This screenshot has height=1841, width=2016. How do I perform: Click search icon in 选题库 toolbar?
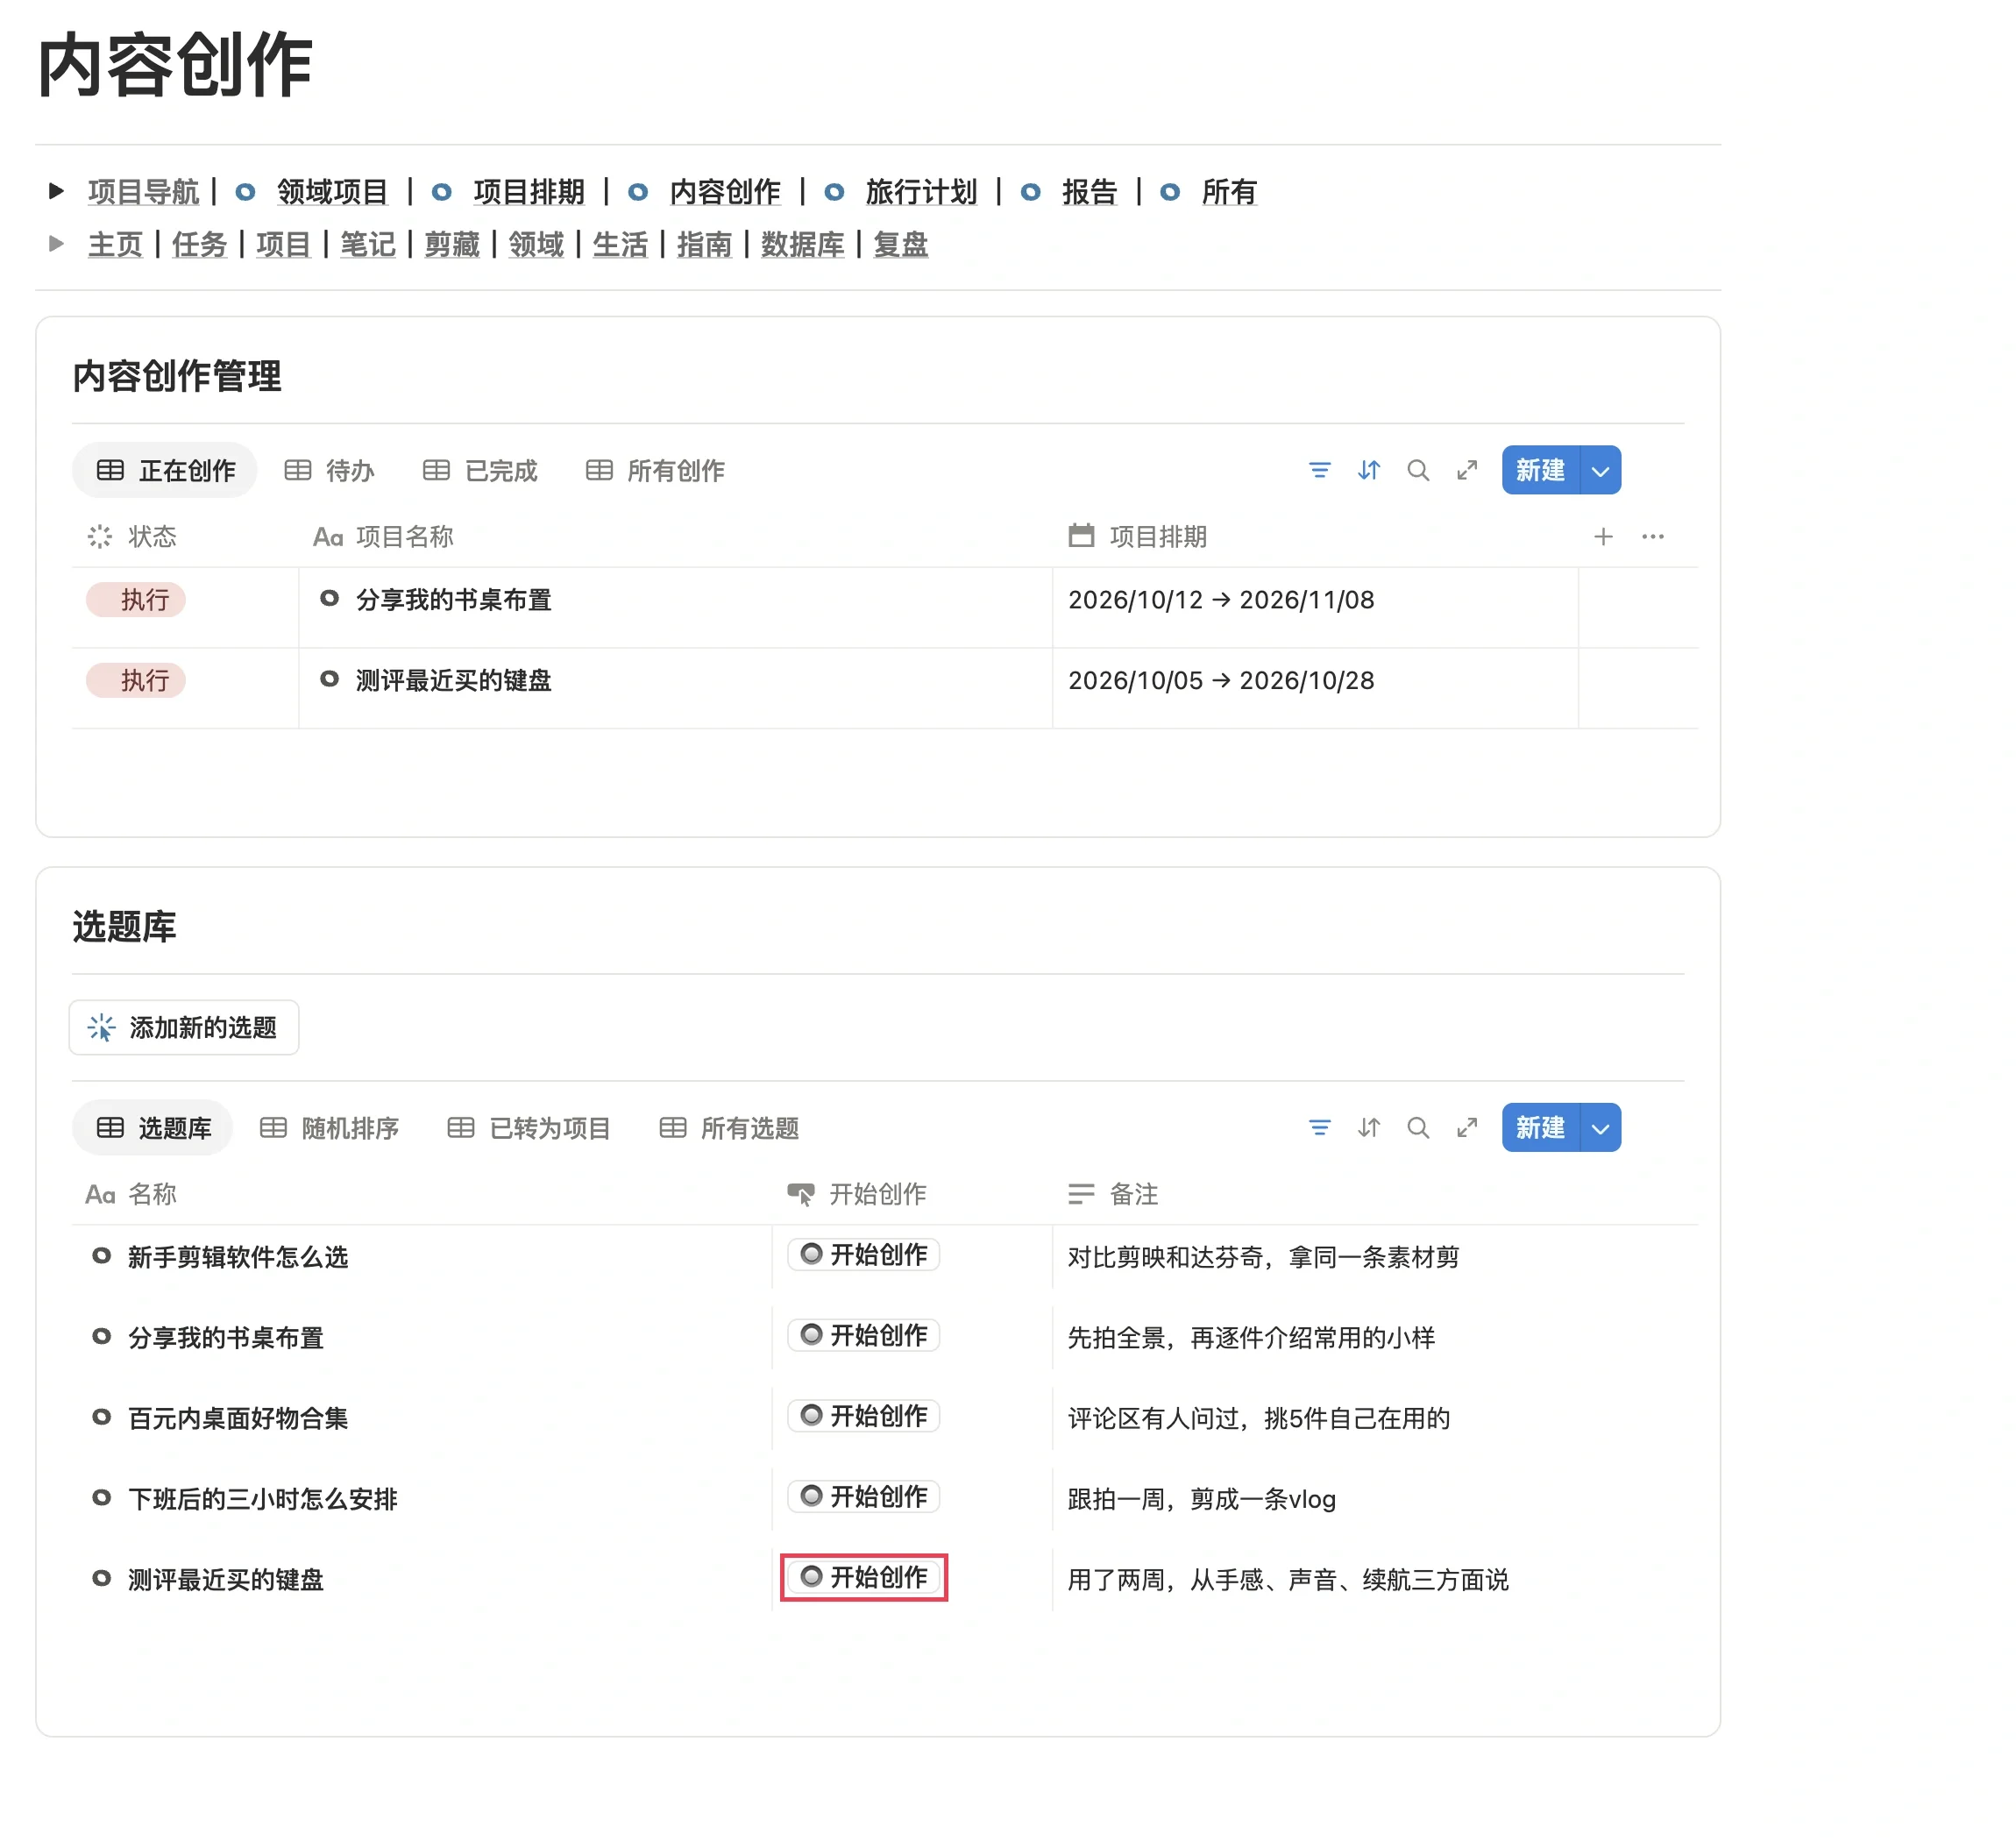[1417, 1128]
